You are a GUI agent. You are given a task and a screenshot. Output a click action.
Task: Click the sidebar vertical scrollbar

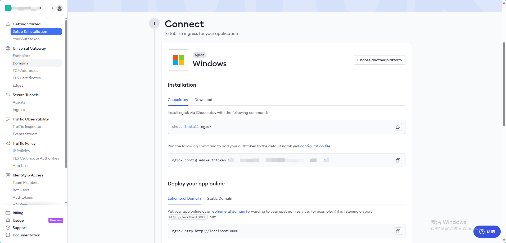tap(66, 94)
